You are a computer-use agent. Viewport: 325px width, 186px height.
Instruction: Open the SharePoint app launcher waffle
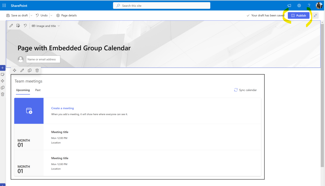pyautogui.click(x=4, y=5)
